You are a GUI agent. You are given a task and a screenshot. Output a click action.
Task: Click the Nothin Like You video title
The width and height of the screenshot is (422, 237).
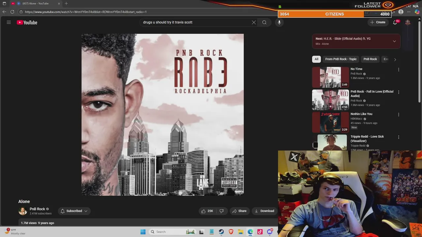[x=361, y=114]
